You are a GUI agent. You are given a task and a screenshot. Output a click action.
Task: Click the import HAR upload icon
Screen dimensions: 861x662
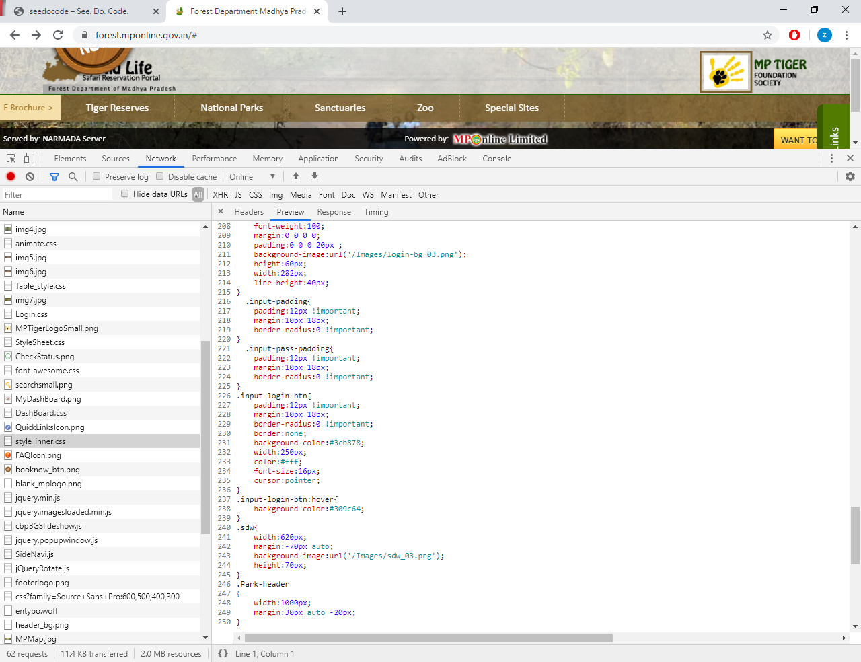[x=295, y=176]
